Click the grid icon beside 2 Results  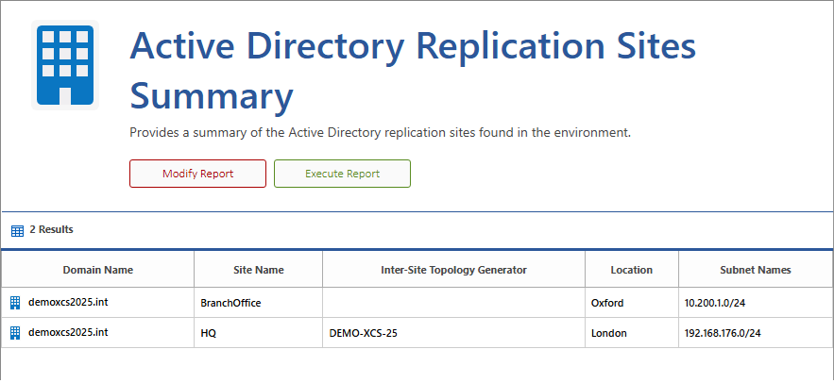(x=17, y=230)
